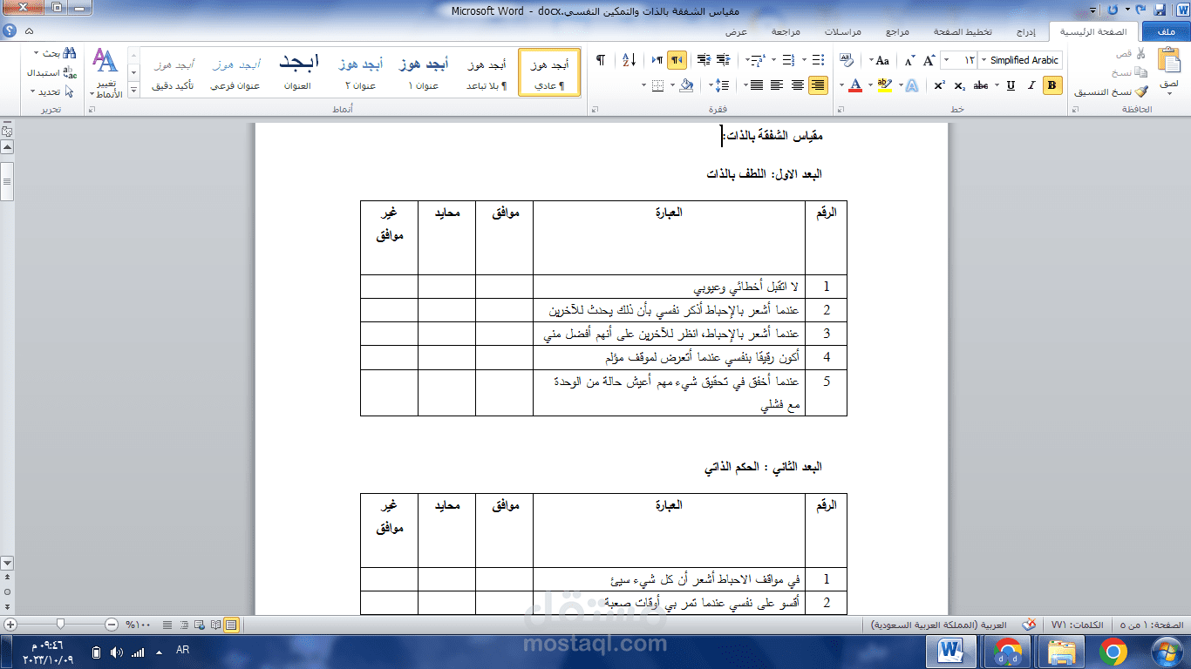Click the Sort A-Z icon
Image resolution: width=1191 pixels, height=669 pixels.
click(x=630, y=60)
